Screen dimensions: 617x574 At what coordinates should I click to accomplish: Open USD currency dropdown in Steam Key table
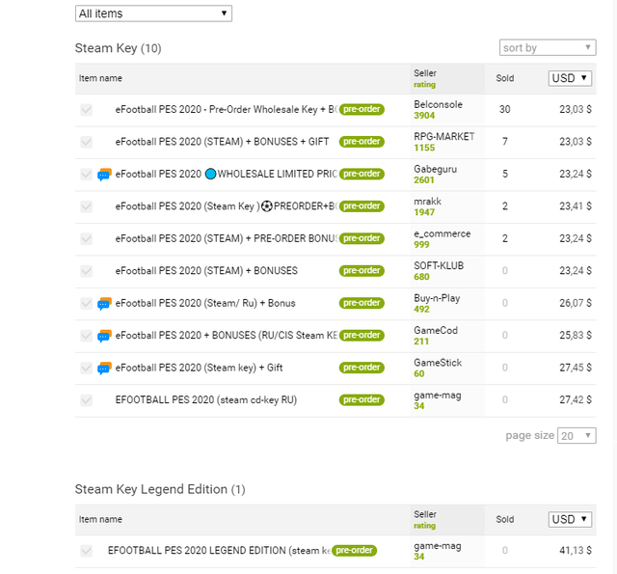pyautogui.click(x=570, y=78)
